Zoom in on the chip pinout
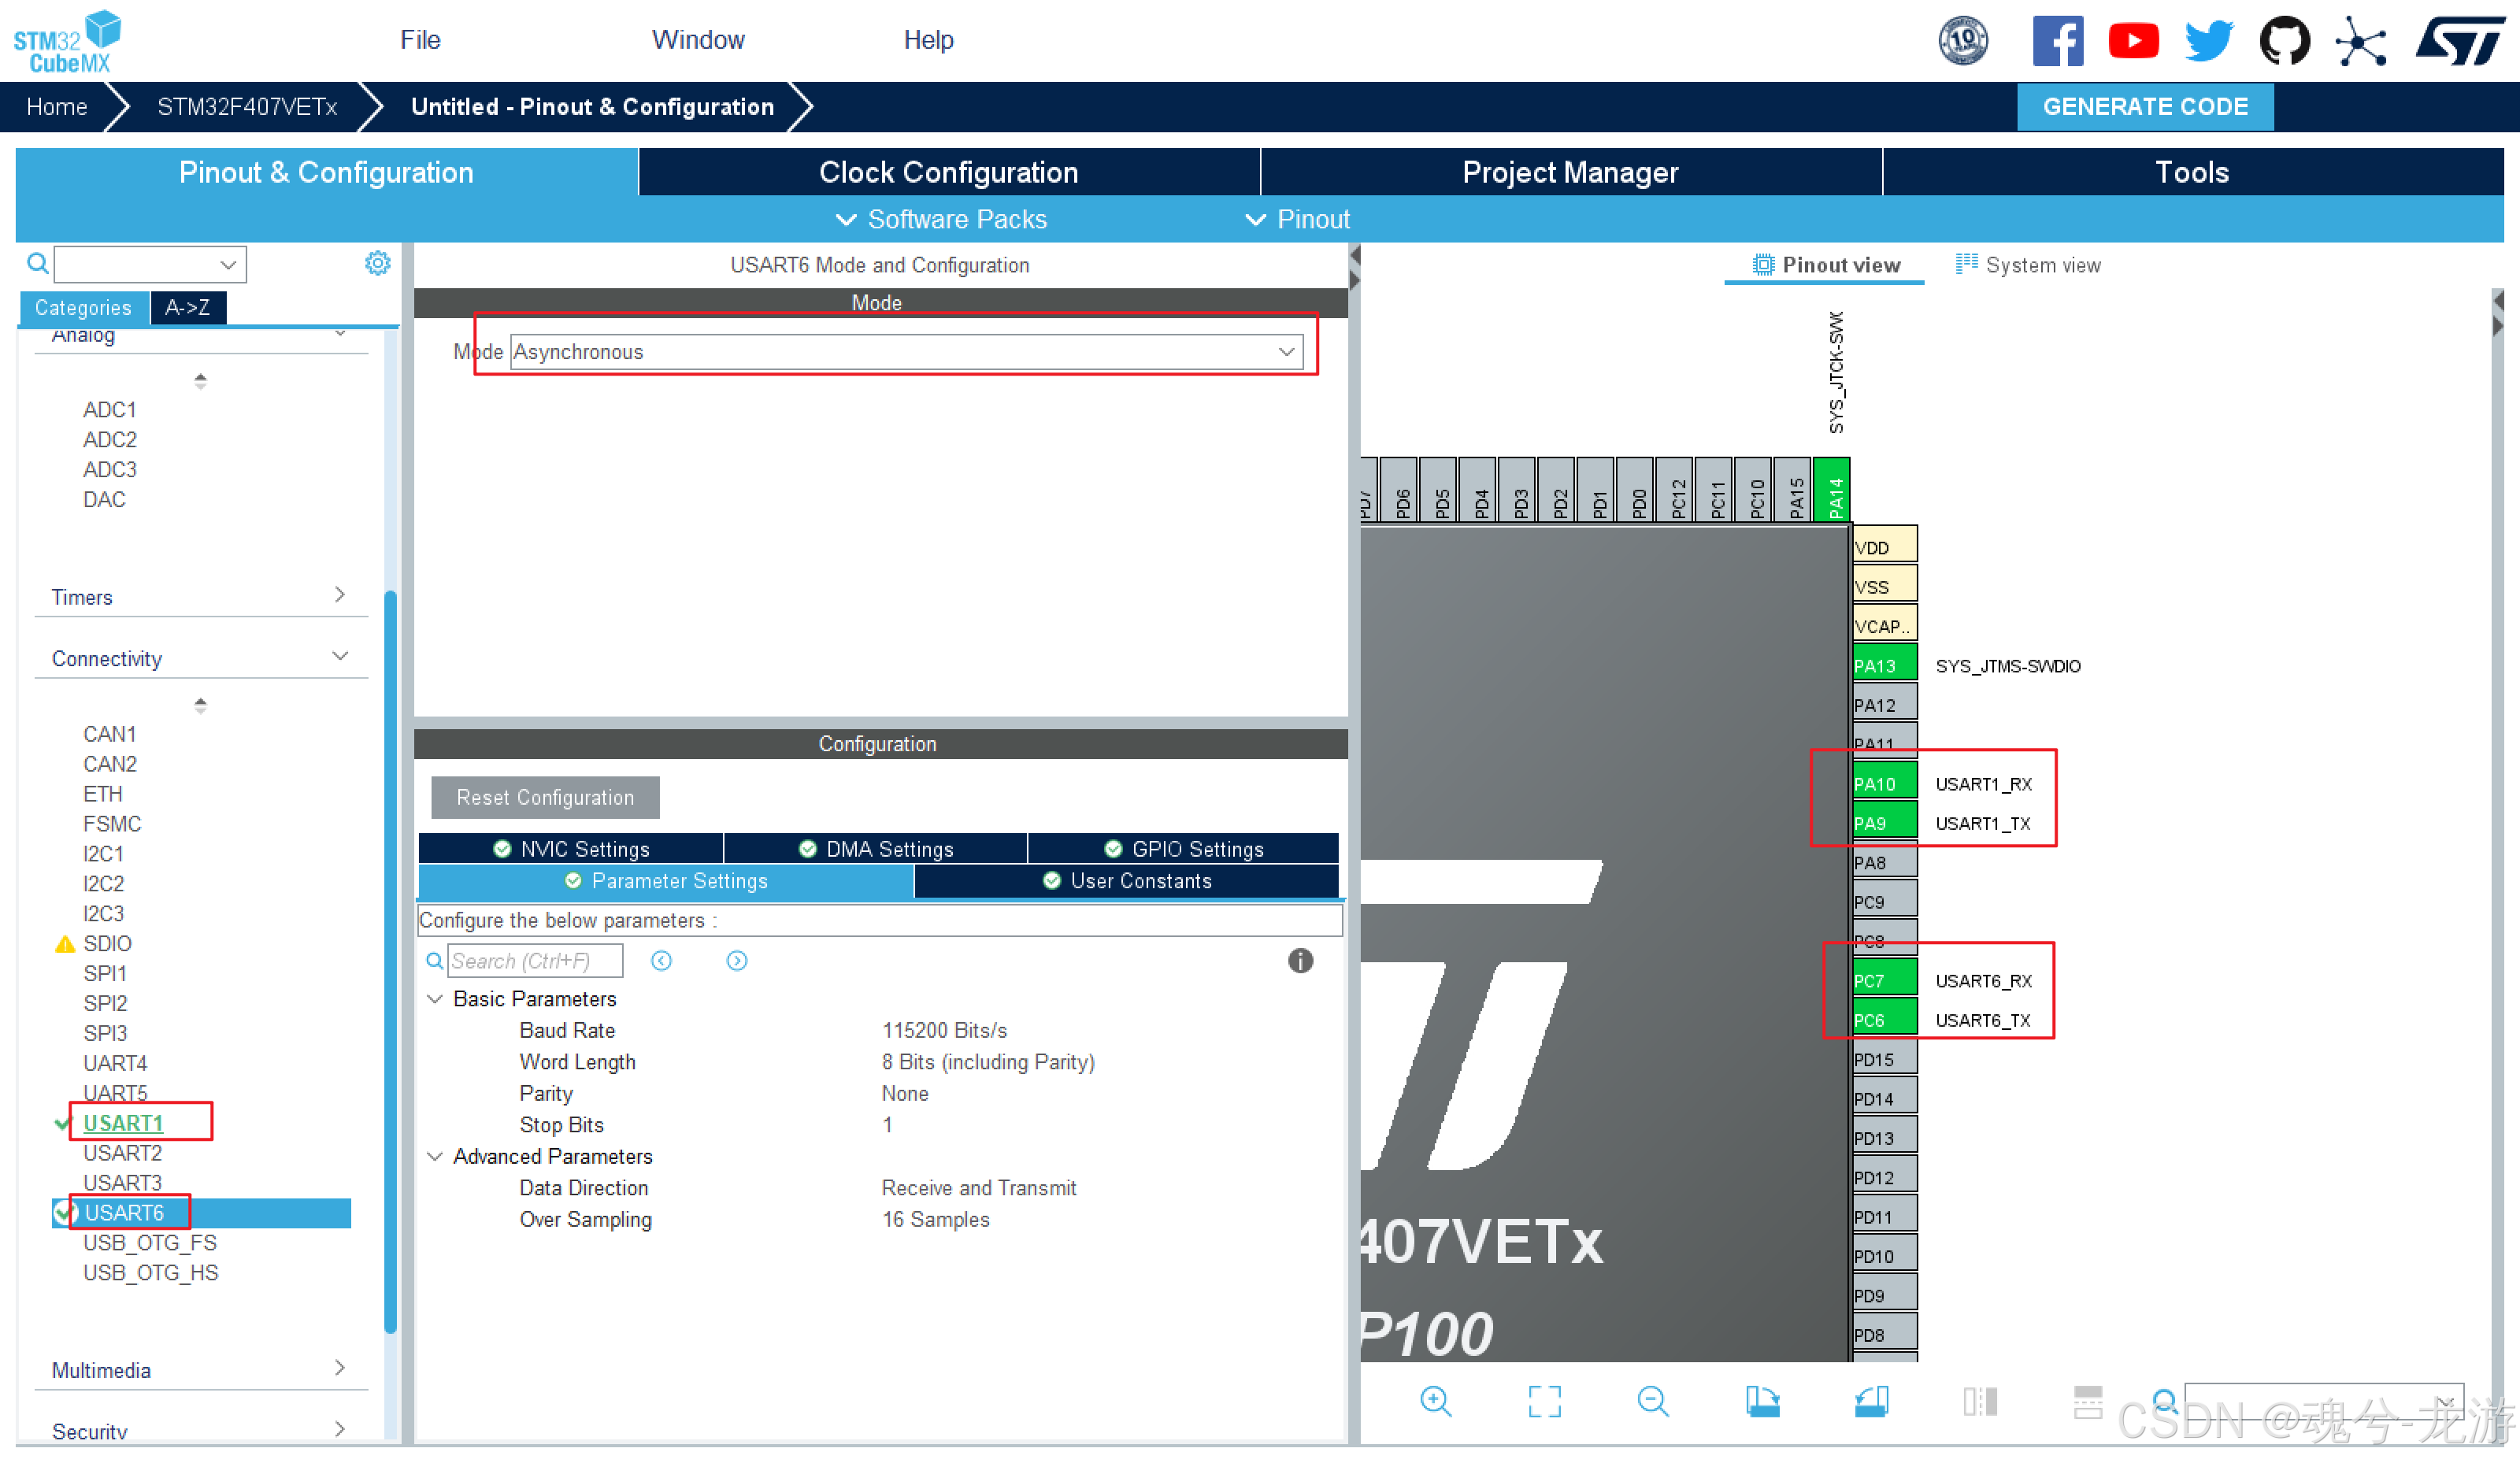 [1435, 1401]
